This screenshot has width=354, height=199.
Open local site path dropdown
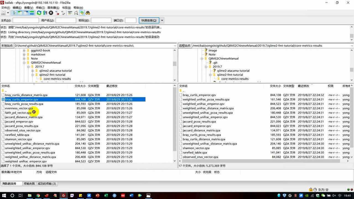pyautogui.click(x=175, y=46)
